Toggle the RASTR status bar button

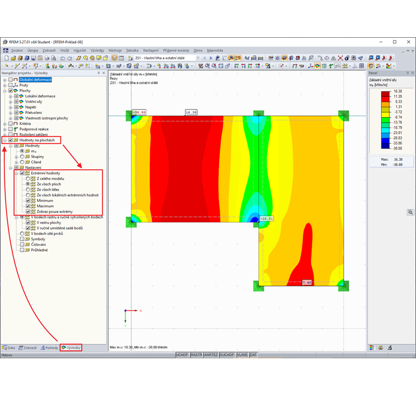point(197,355)
